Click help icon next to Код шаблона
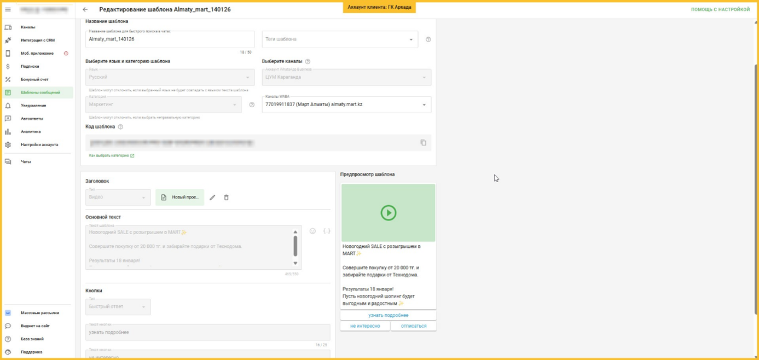Image resolution: width=759 pixels, height=360 pixels. [x=120, y=127]
